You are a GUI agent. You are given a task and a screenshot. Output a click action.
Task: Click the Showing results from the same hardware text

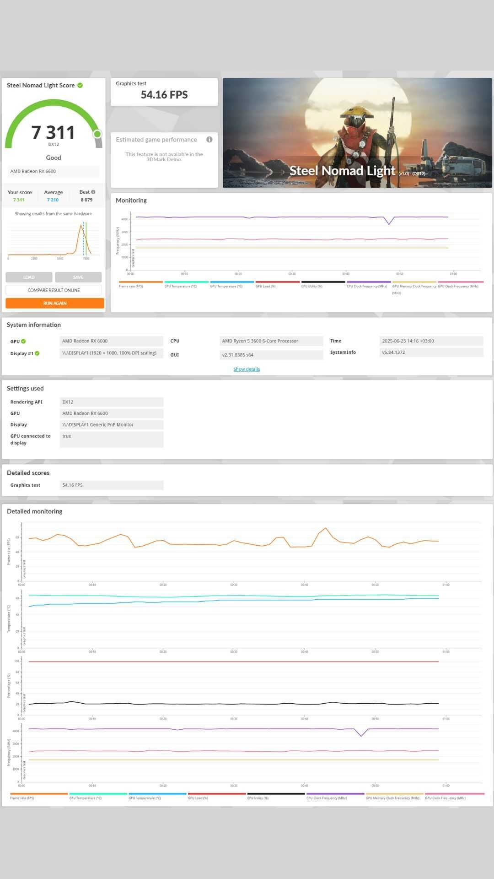coord(53,214)
